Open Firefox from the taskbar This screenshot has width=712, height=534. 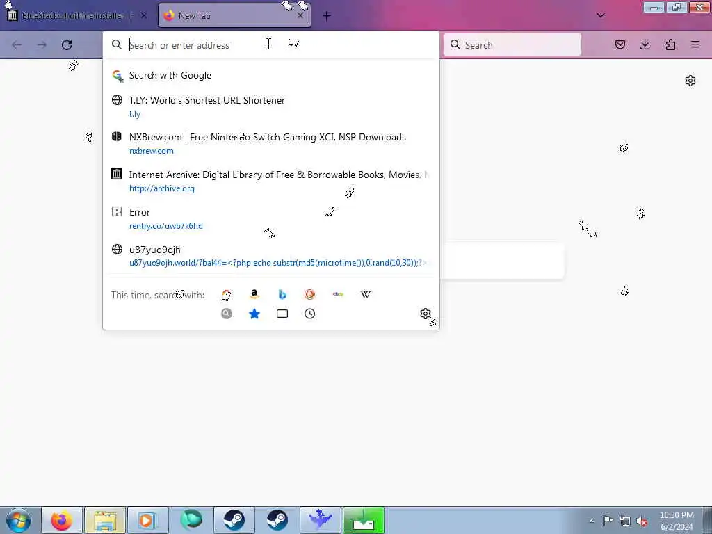(x=62, y=520)
